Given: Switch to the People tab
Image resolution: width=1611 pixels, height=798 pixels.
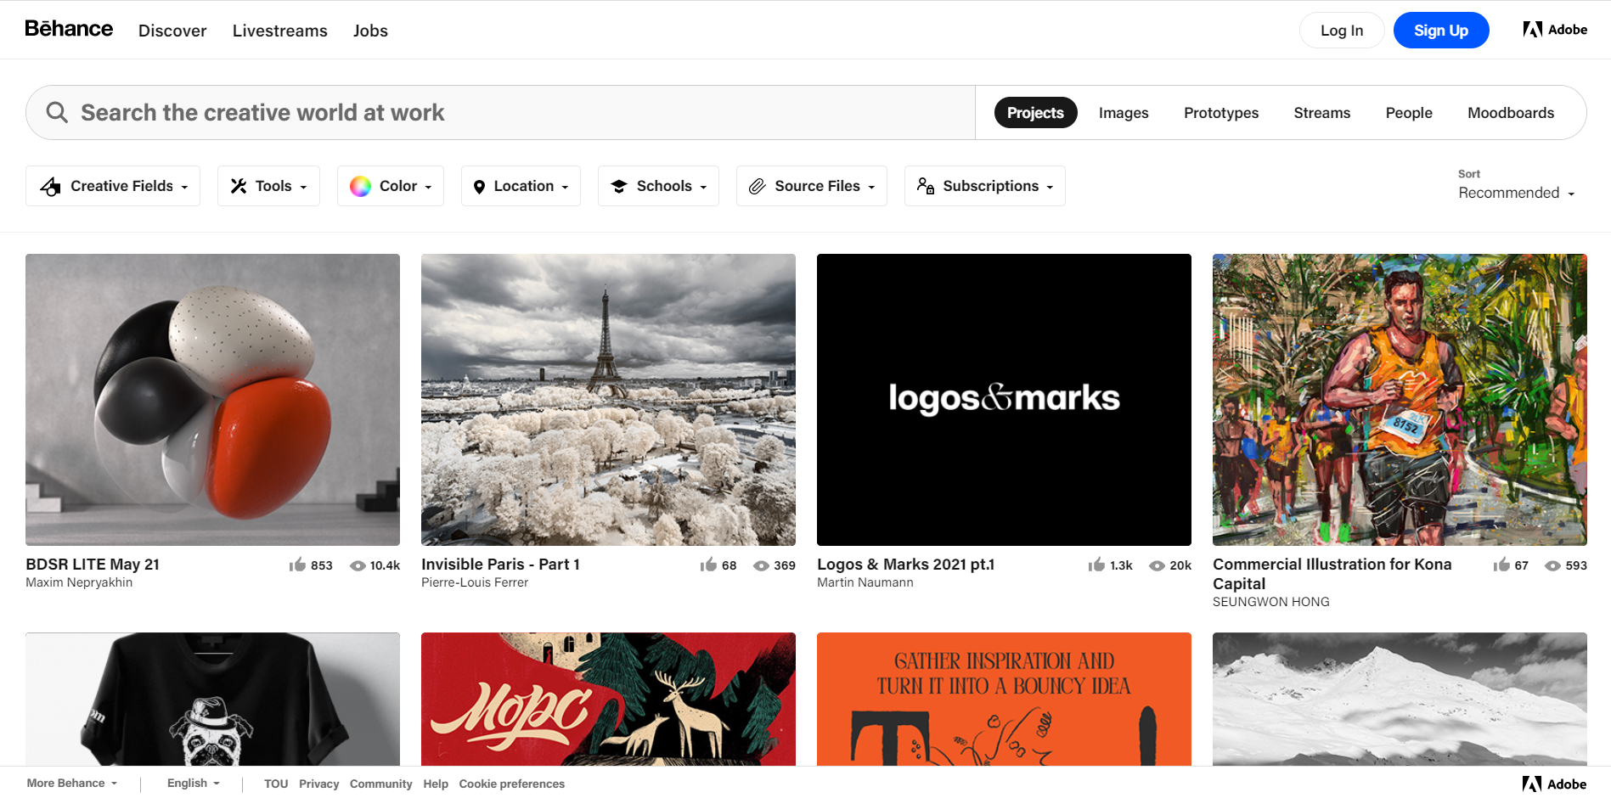Looking at the screenshot, I should click(x=1409, y=113).
